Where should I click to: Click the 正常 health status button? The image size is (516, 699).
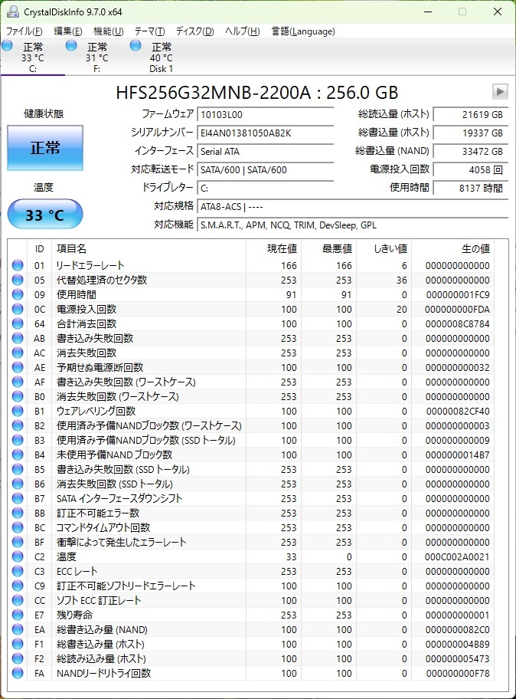45,148
